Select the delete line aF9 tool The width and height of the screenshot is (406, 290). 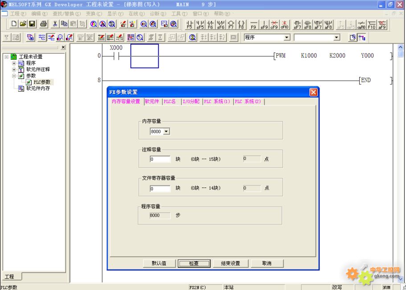(x=382, y=25)
